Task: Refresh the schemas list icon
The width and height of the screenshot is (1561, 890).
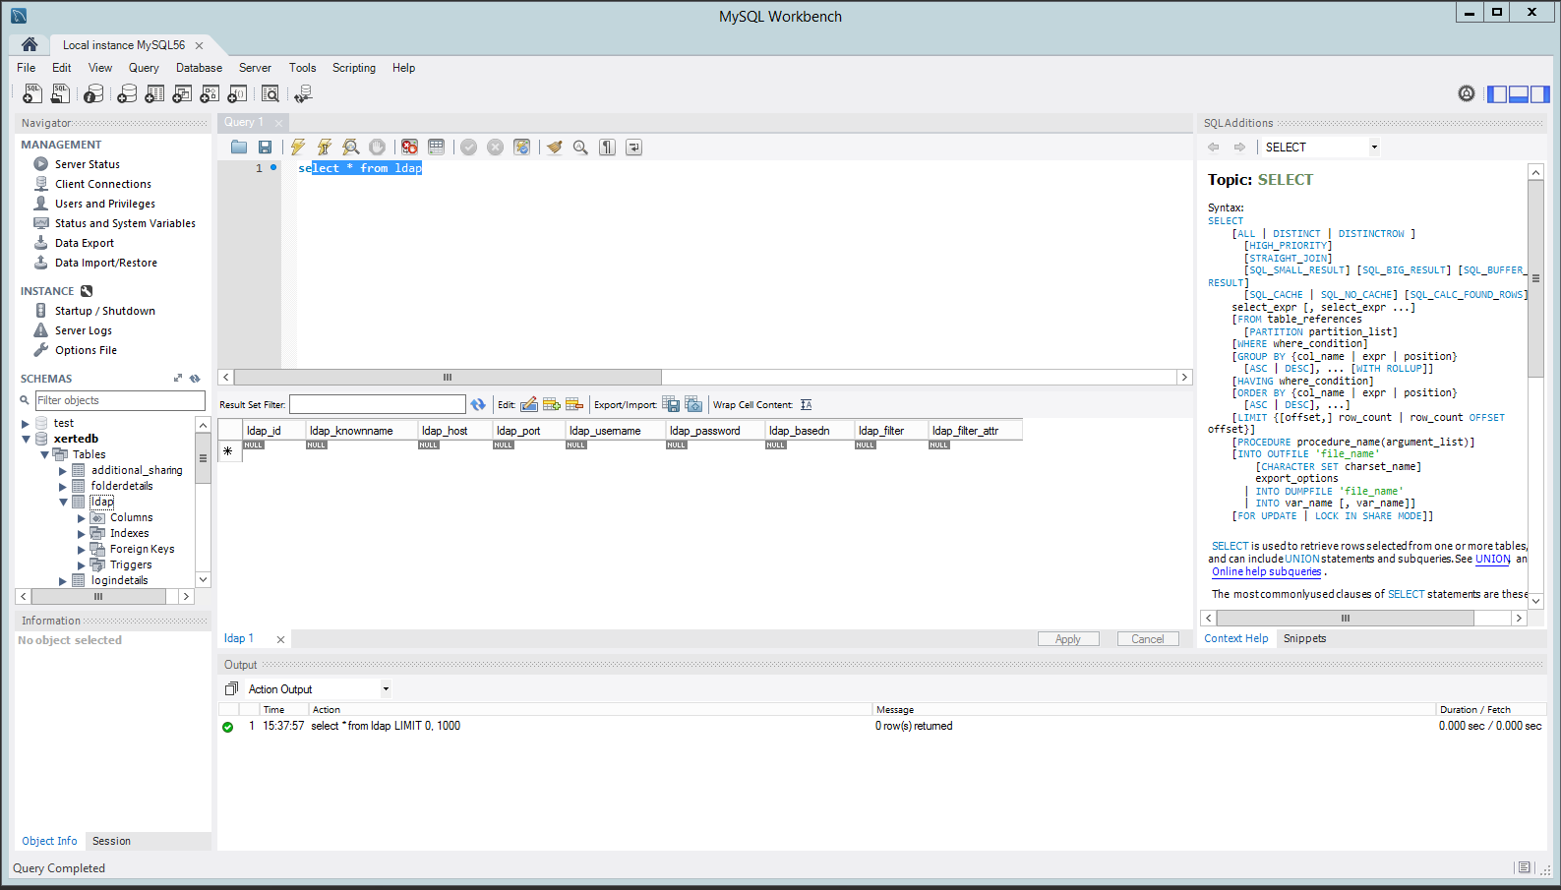Action: 195,379
